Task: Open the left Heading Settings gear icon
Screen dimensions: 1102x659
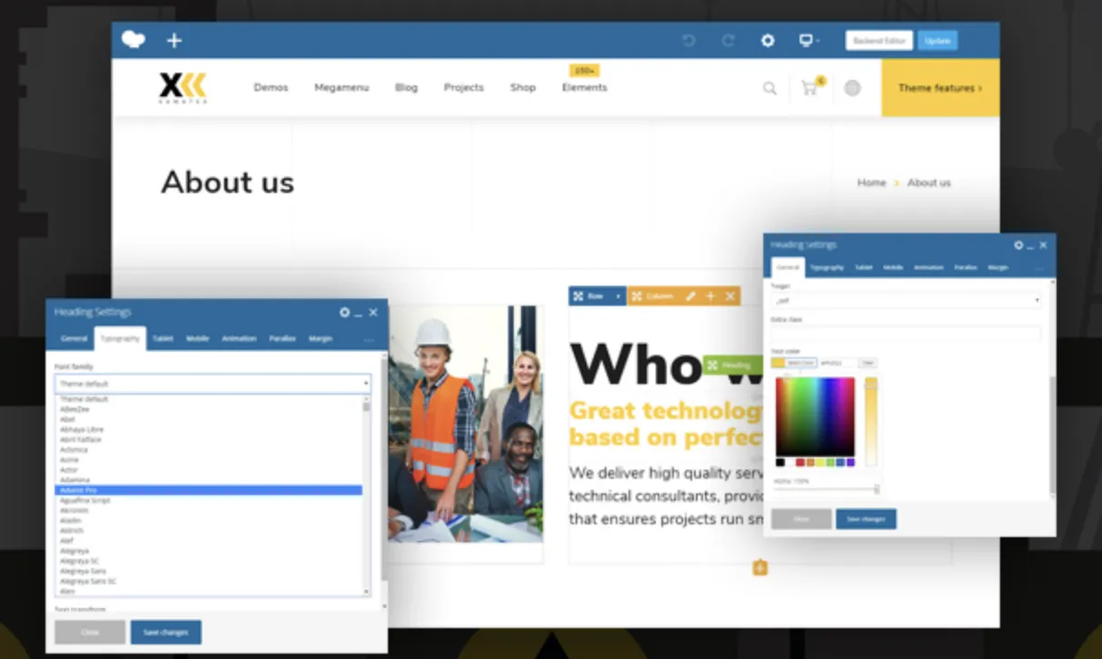Action: pos(344,312)
